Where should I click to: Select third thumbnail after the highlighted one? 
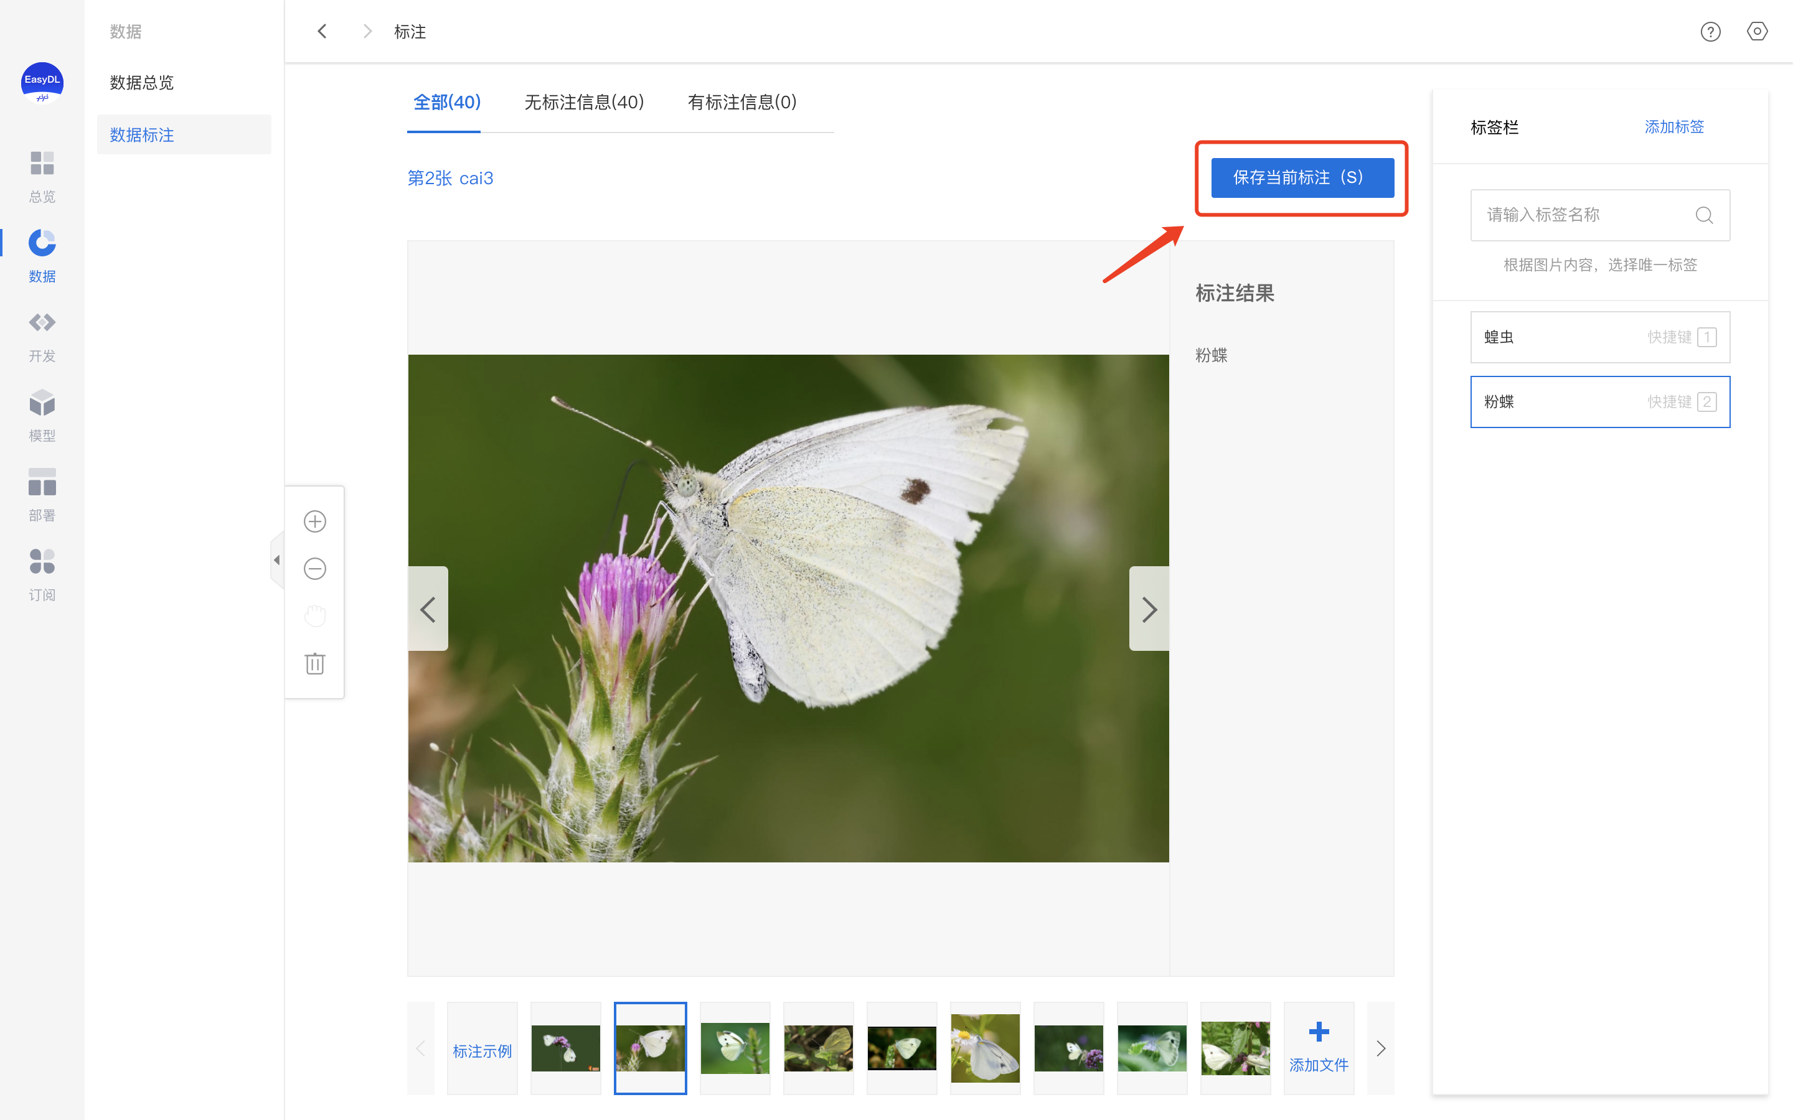(734, 1048)
